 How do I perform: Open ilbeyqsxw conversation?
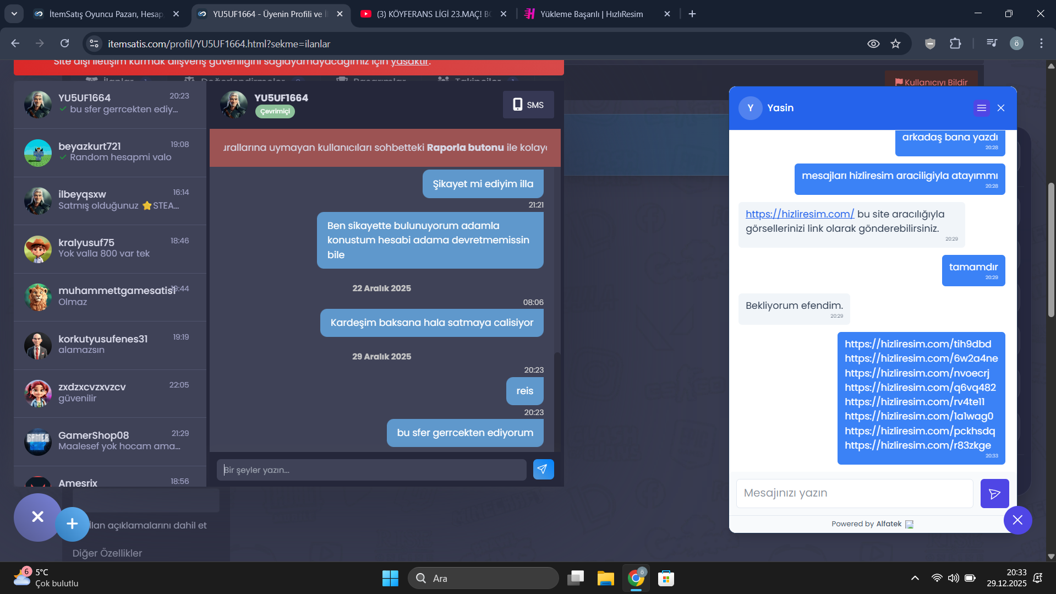110,200
